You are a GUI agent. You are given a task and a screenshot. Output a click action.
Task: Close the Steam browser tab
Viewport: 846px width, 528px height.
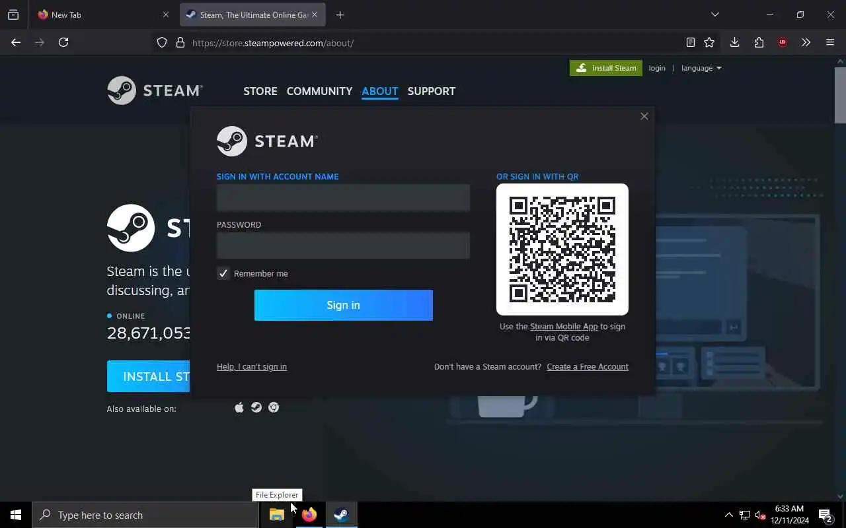tap(315, 15)
